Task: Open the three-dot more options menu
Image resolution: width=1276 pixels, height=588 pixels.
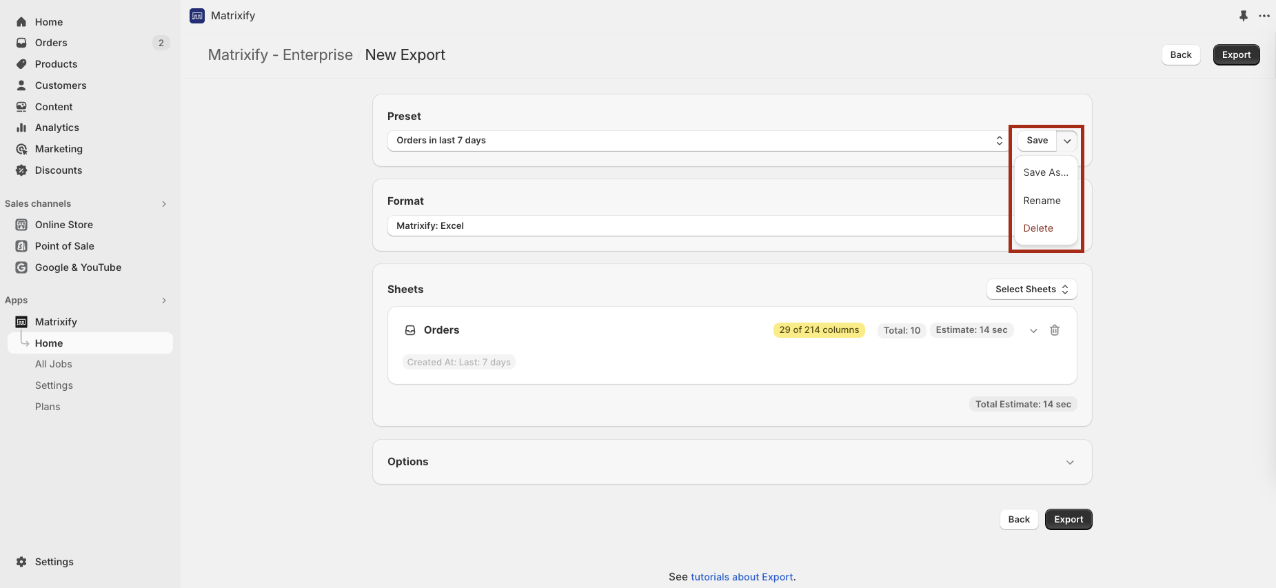Action: pyautogui.click(x=1264, y=16)
